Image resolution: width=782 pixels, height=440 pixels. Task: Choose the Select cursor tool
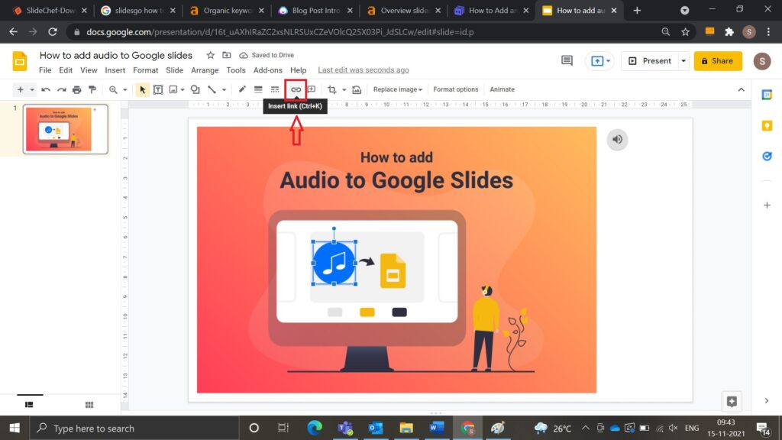click(142, 90)
